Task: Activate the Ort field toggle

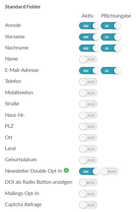Action: (88, 138)
